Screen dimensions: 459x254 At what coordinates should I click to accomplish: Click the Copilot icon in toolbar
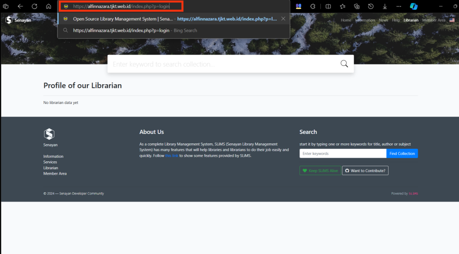414,6
